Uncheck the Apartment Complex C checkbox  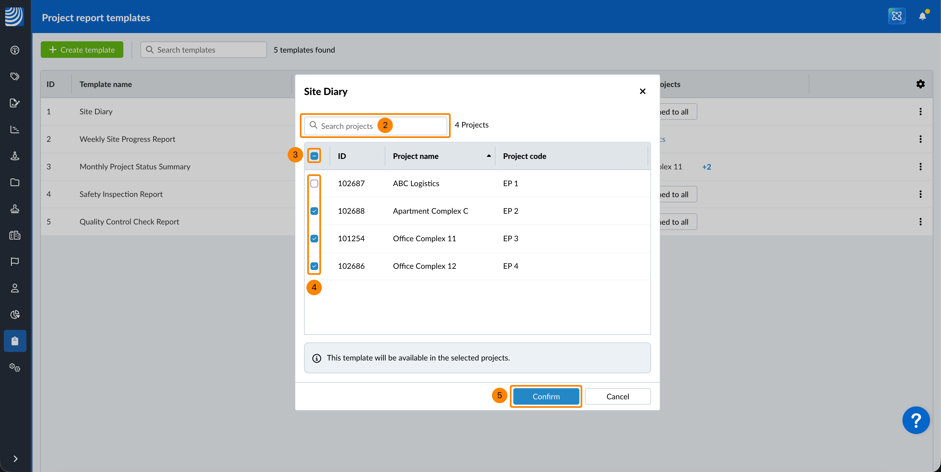314,211
